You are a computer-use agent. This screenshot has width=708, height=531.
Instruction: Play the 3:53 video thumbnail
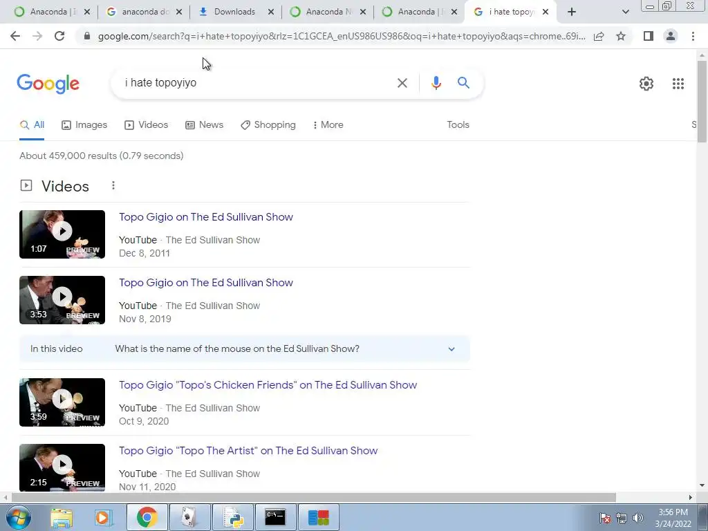[x=62, y=300]
